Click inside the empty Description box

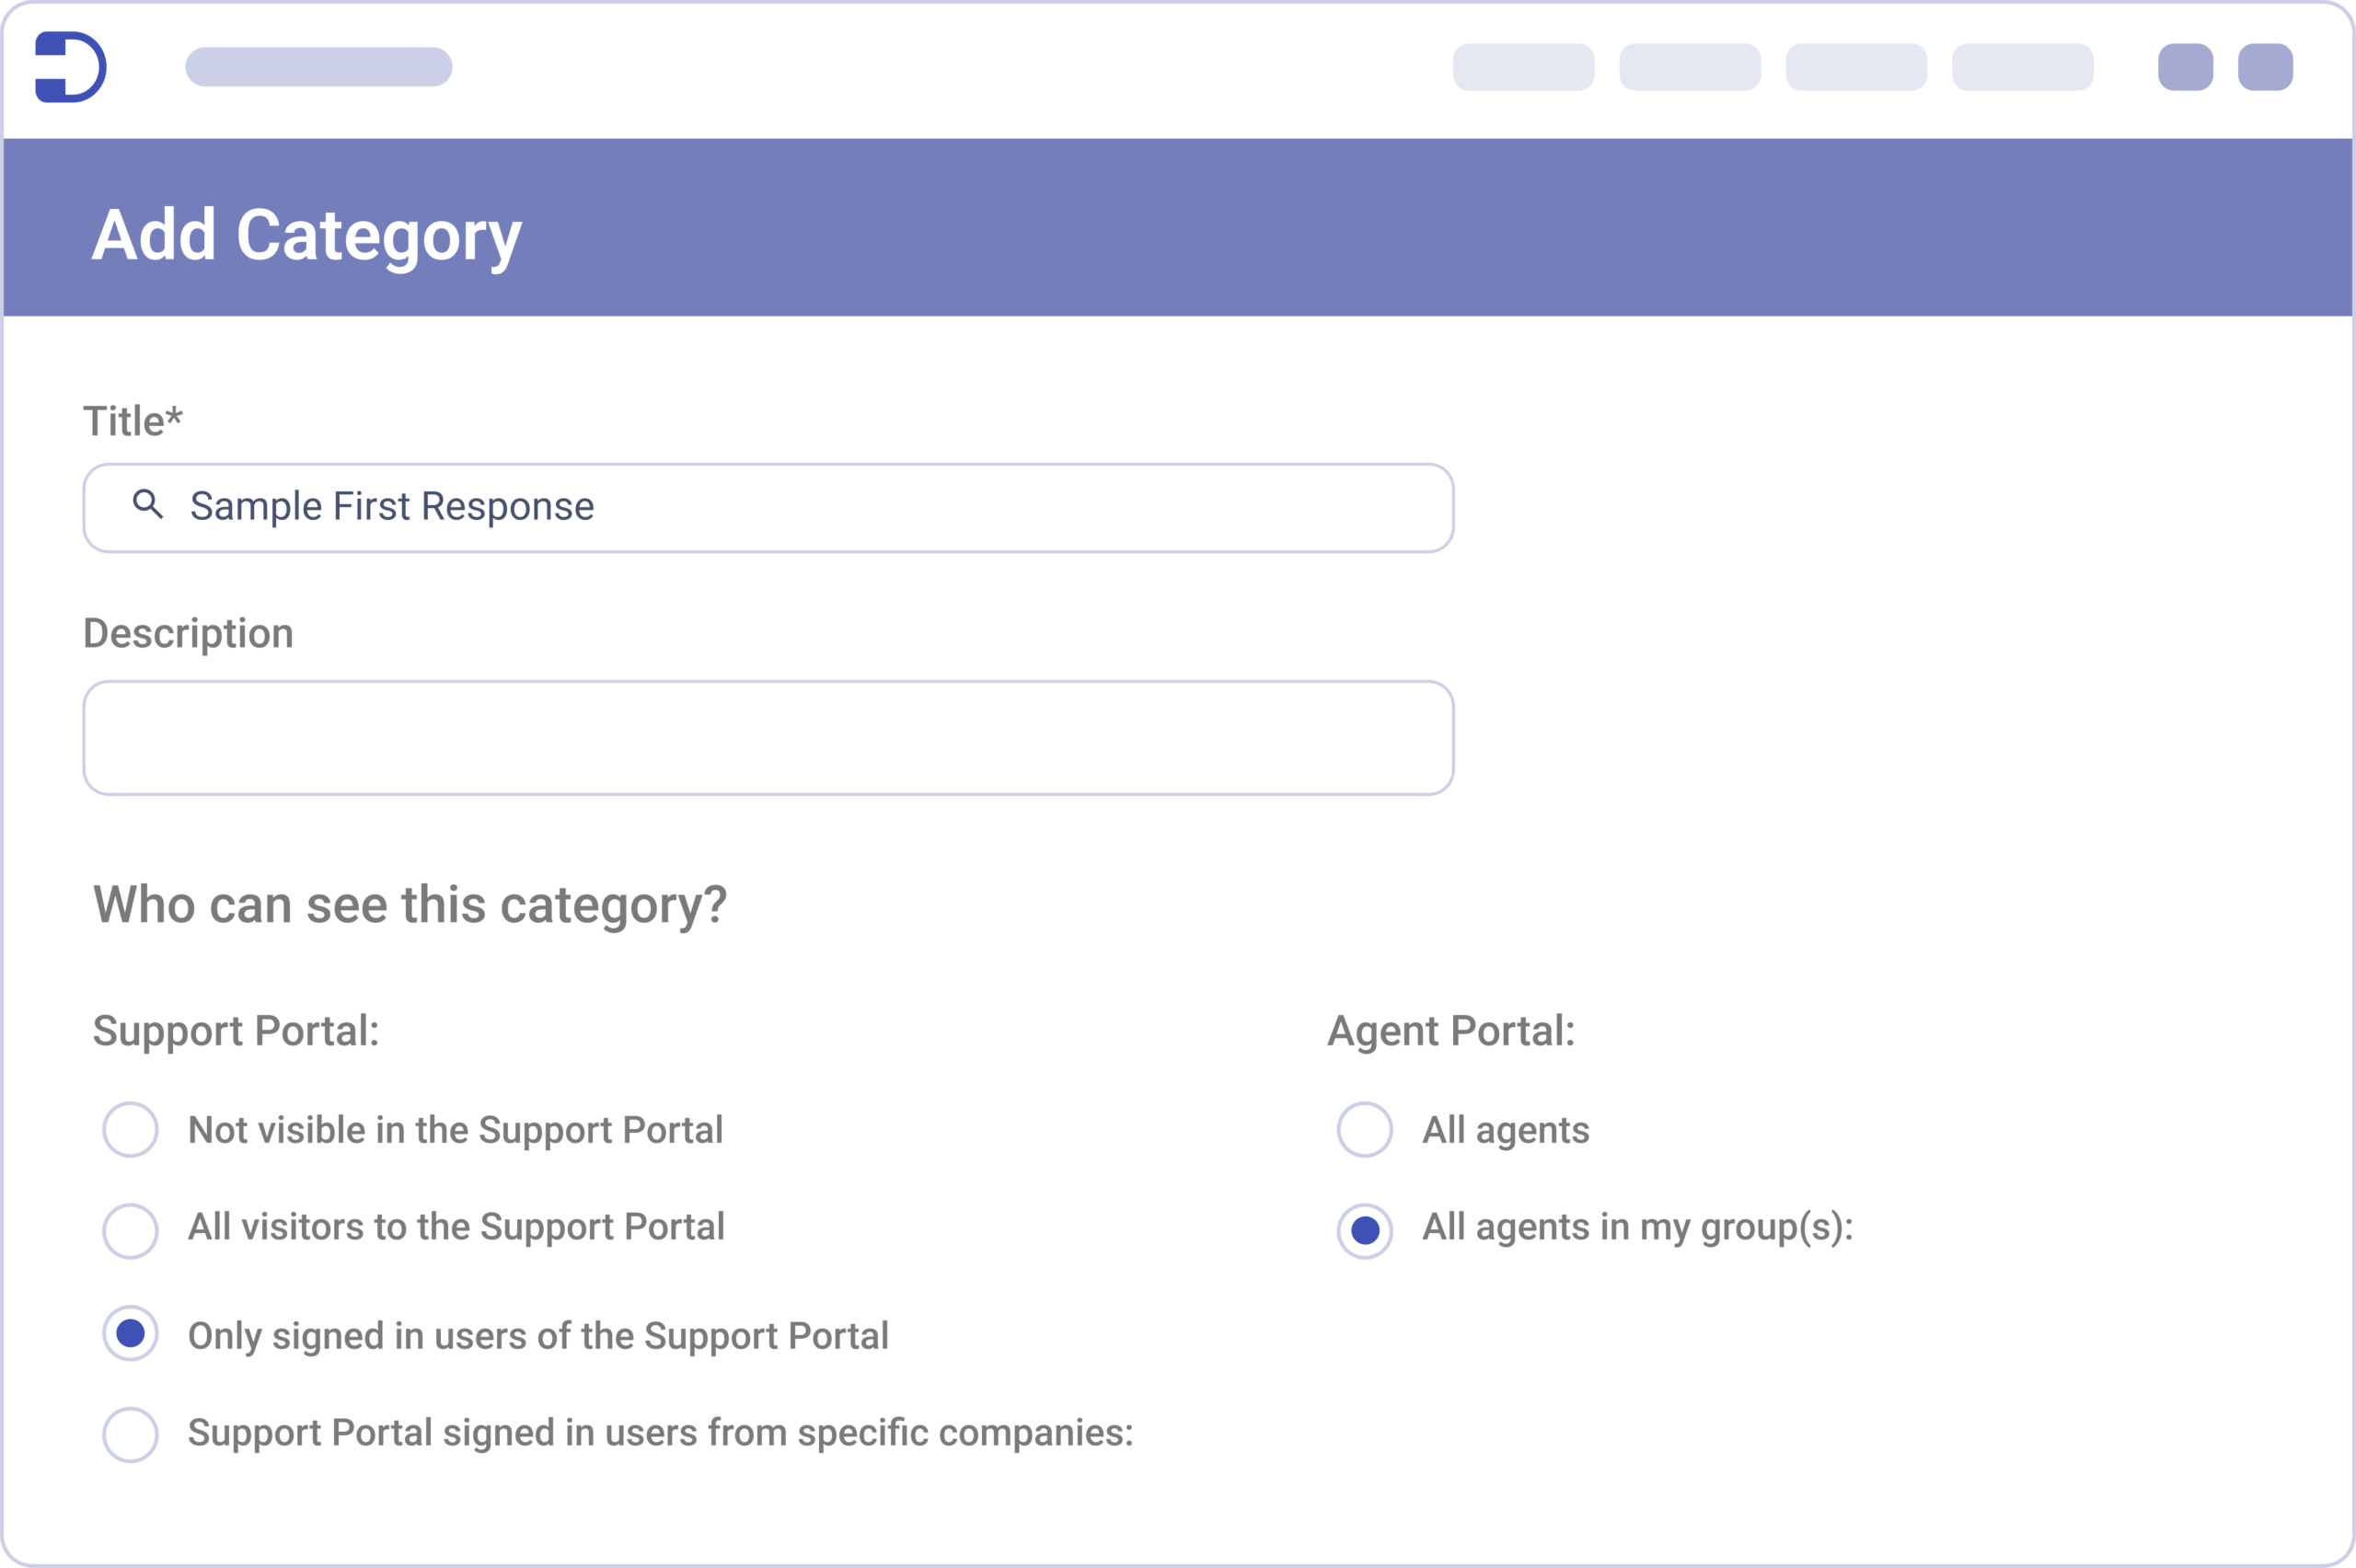click(768, 738)
